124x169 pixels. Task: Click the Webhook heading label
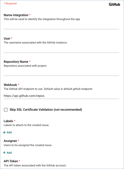pos(10,85)
